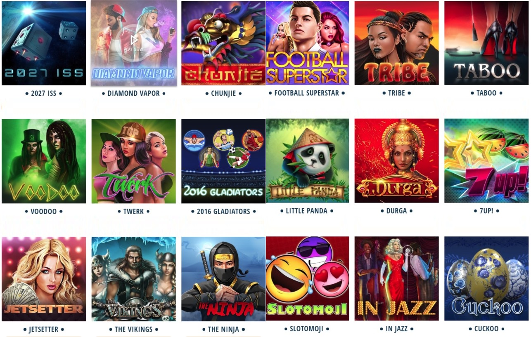
Task: Open the Taboo game thumbnail
Action: coord(486,43)
